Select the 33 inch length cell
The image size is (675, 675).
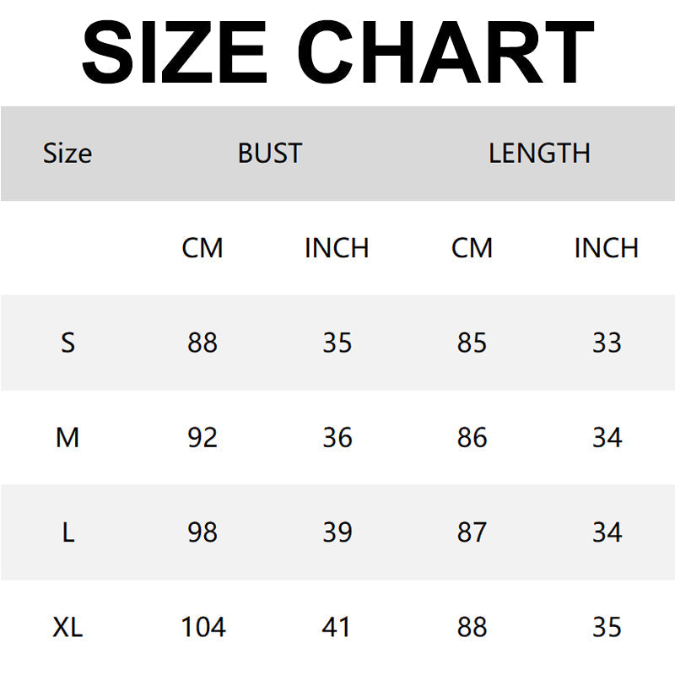(x=607, y=343)
